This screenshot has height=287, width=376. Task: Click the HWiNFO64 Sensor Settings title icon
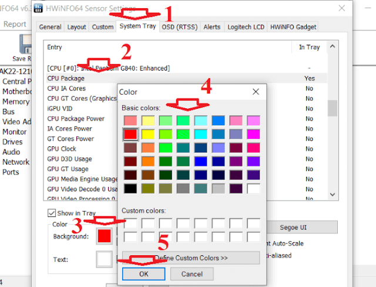click(38, 8)
